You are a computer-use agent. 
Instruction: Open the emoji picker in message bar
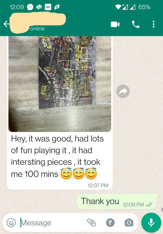point(11,223)
